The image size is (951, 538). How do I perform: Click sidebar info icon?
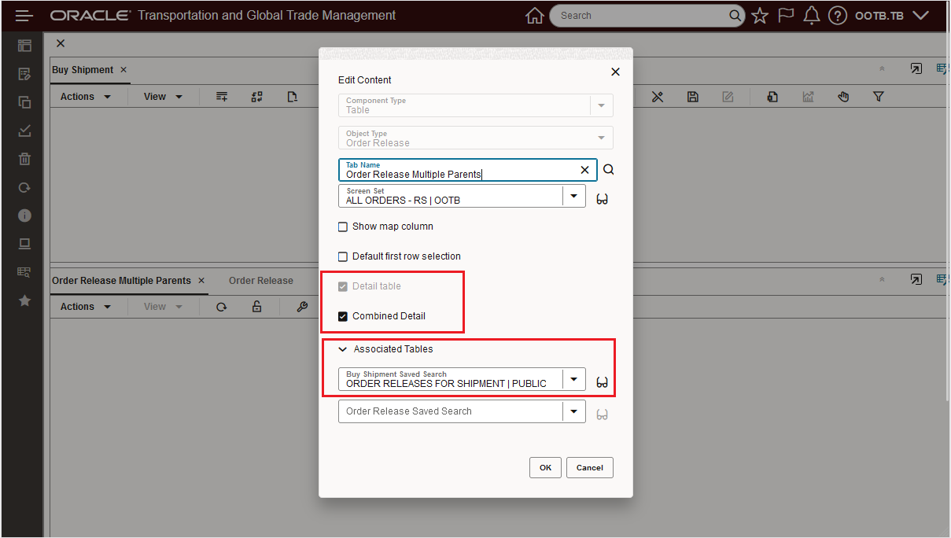coord(24,216)
